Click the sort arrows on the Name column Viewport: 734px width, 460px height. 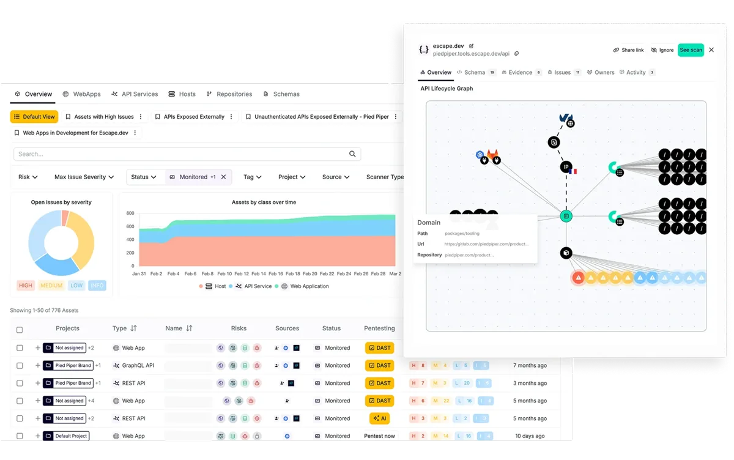click(190, 328)
